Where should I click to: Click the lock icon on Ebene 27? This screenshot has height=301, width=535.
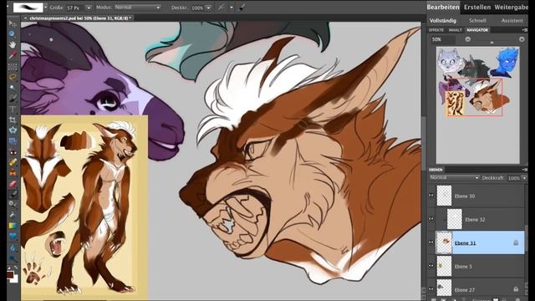click(516, 289)
